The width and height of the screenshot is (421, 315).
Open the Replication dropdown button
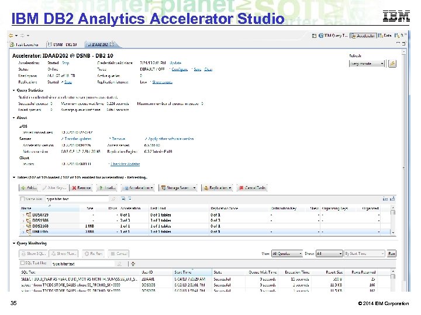click(x=217, y=188)
